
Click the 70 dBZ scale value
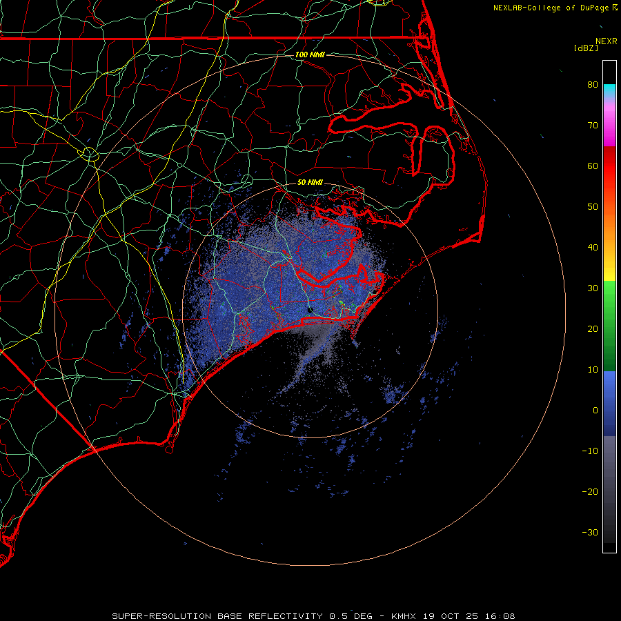tap(593, 125)
